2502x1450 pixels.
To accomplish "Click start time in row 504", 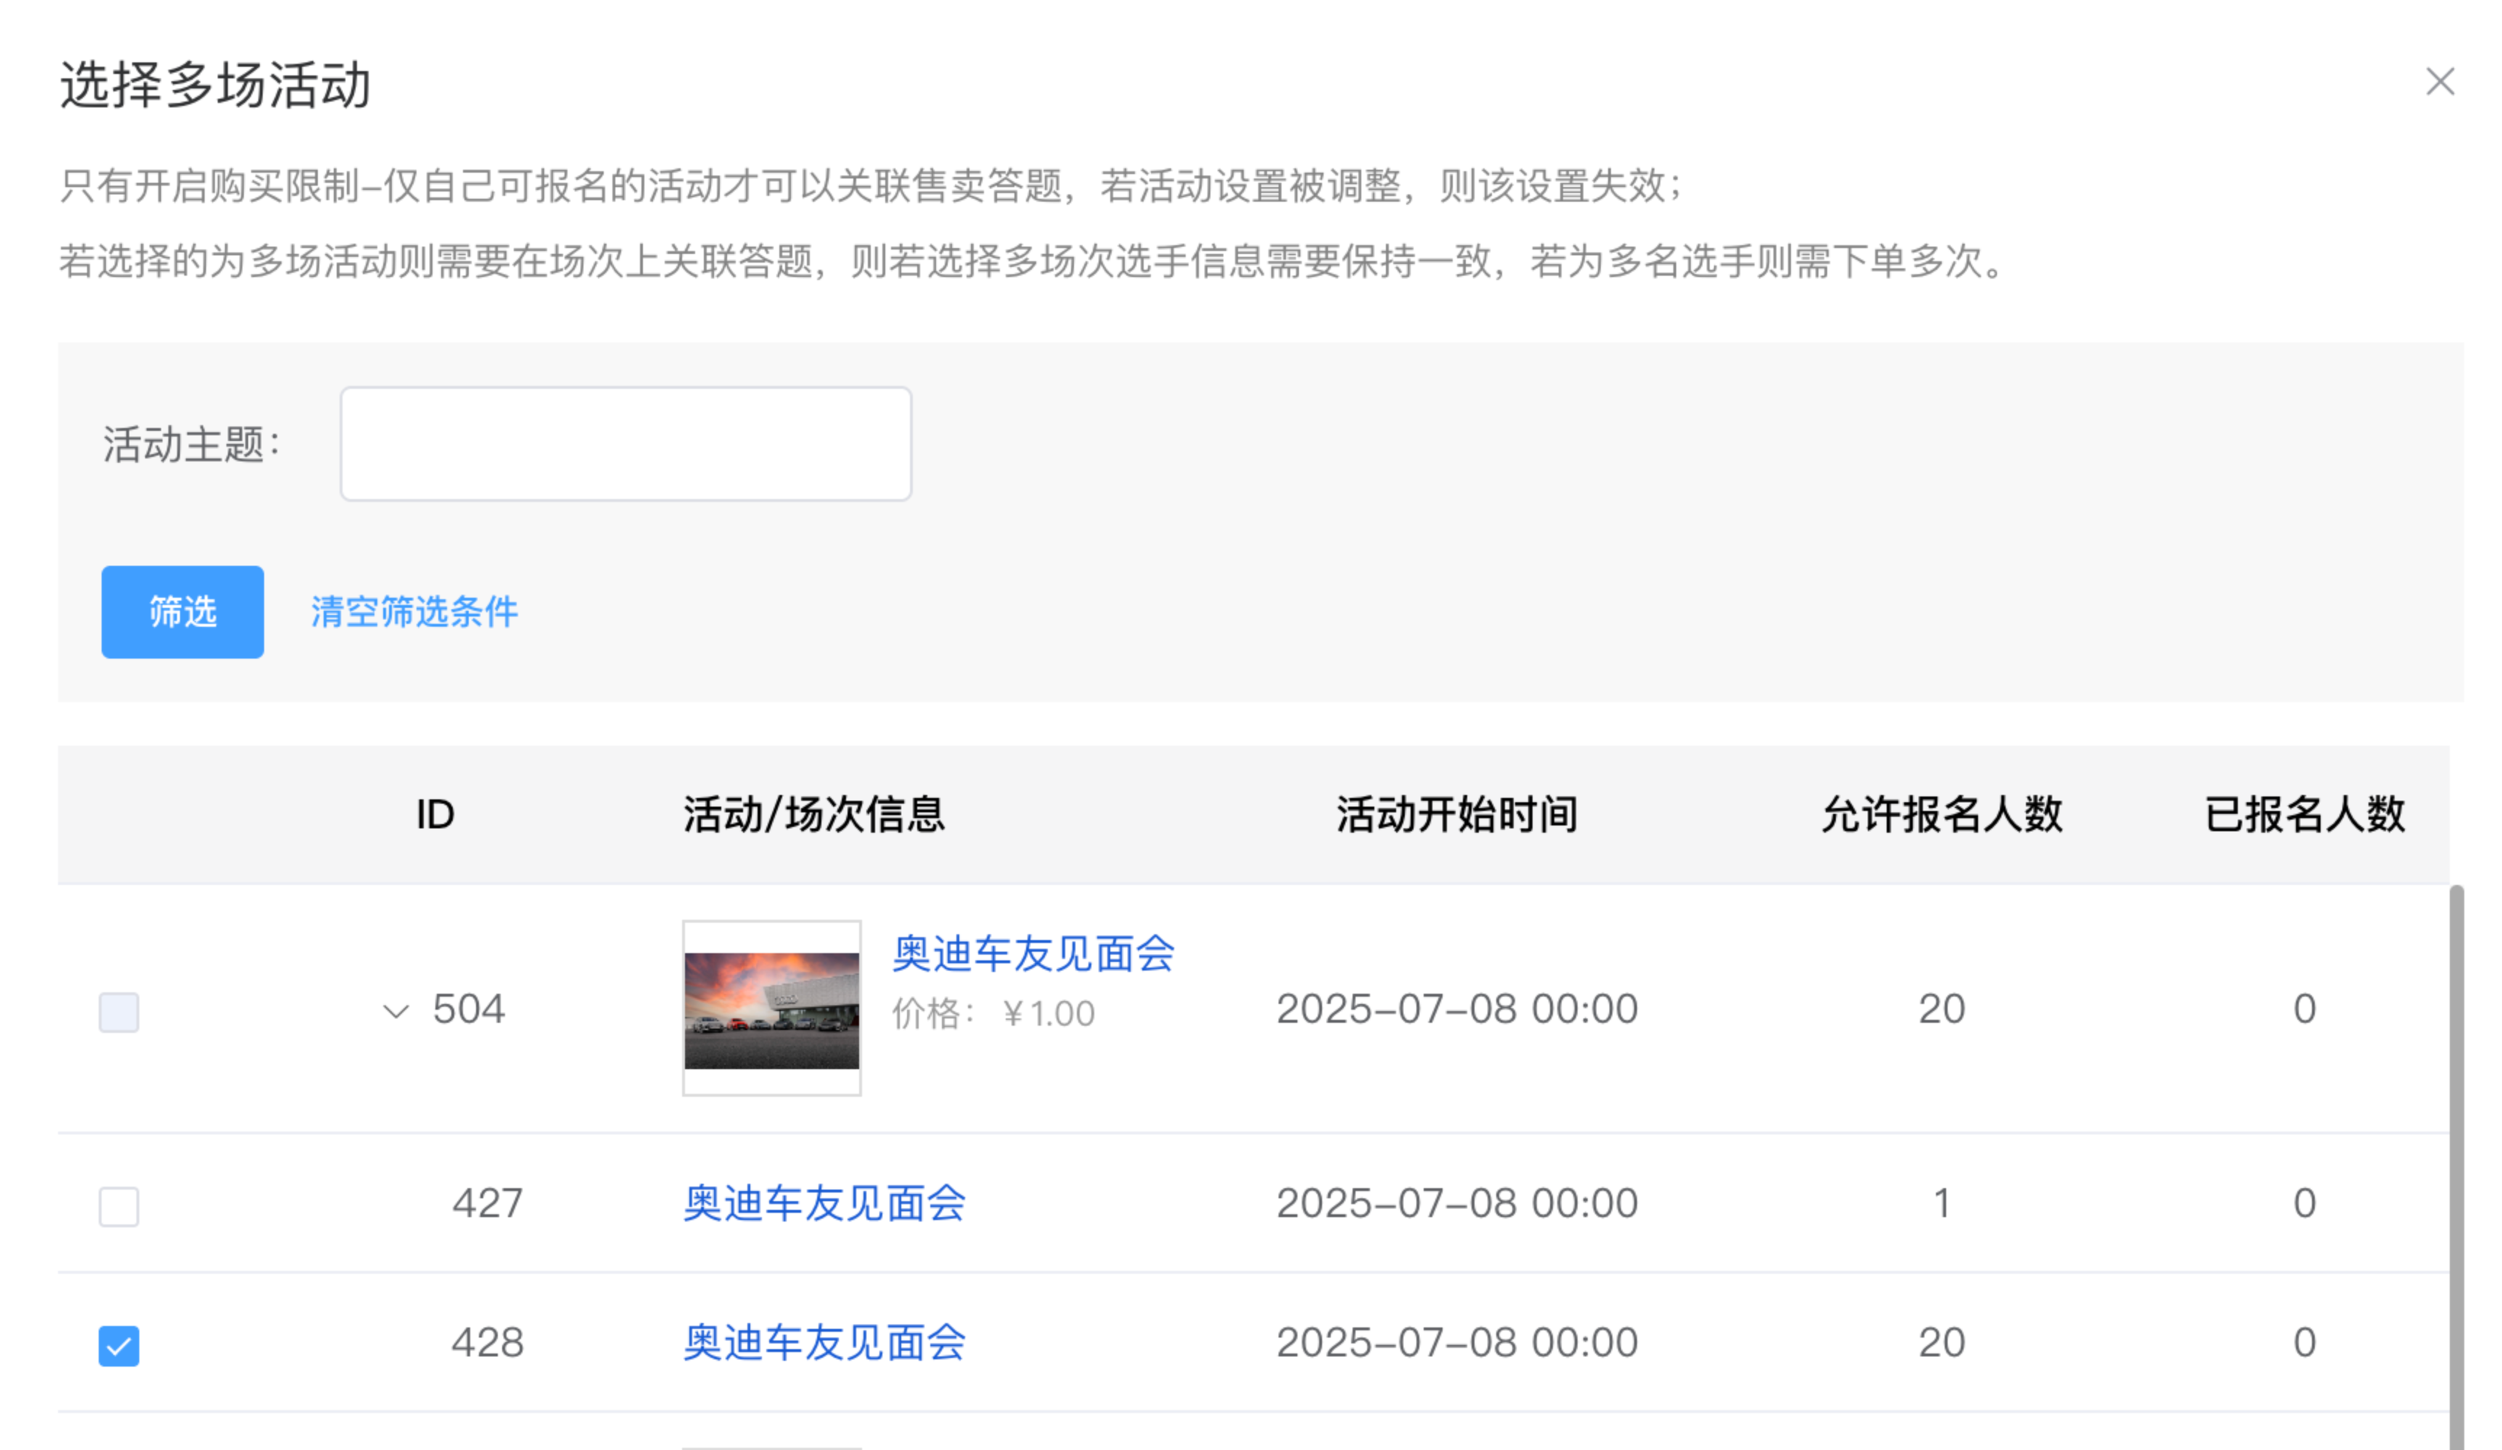I will (x=1456, y=1008).
